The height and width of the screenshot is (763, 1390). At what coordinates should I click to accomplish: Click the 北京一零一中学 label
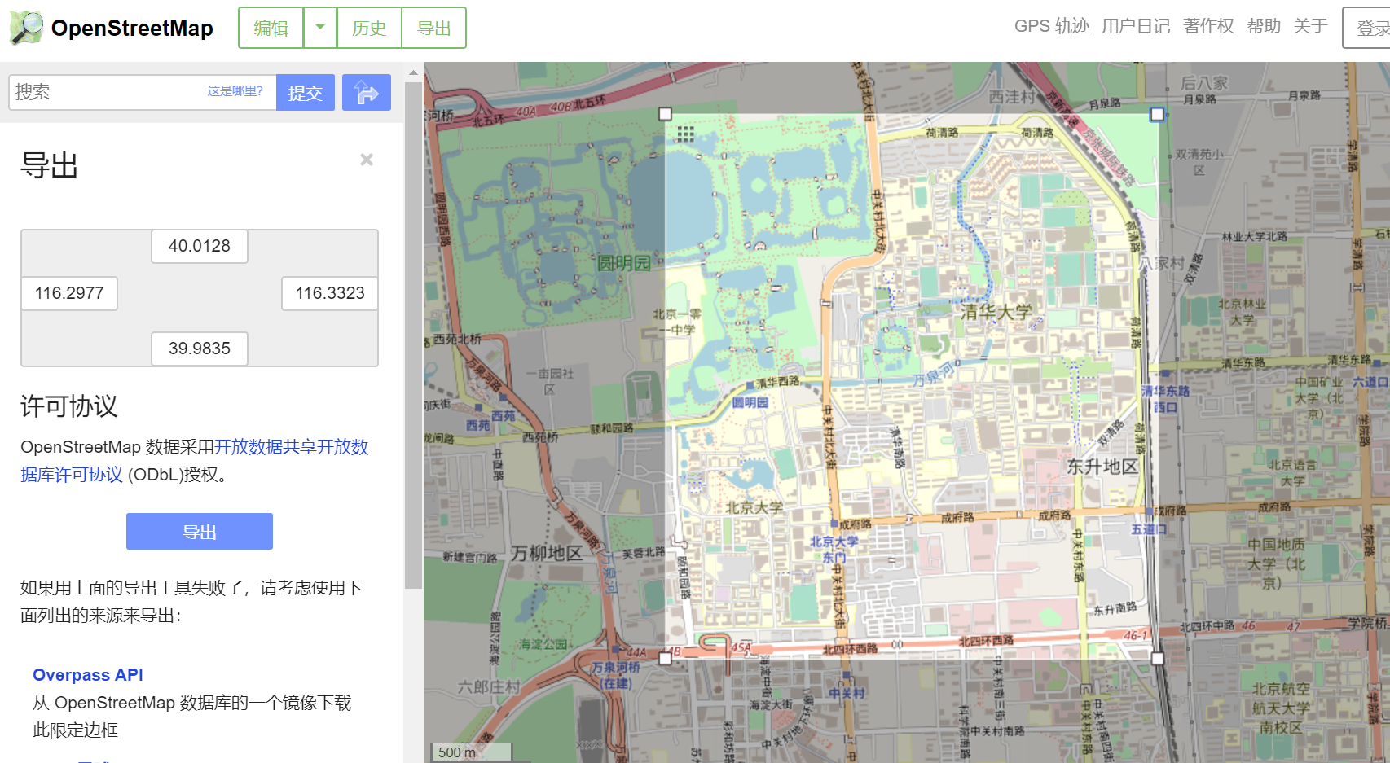click(x=677, y=322)
